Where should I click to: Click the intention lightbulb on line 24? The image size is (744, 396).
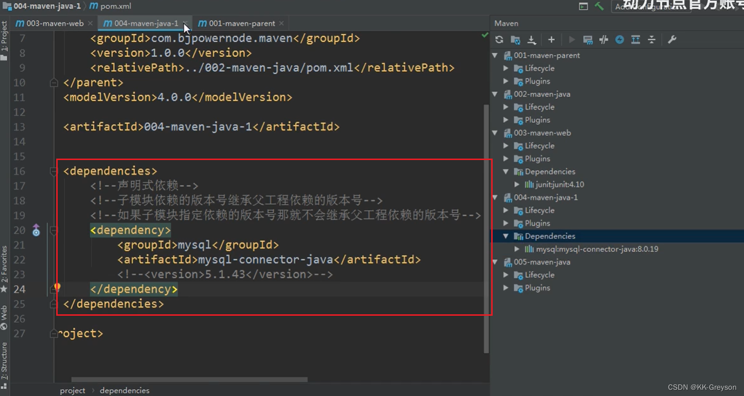point(57,287)
